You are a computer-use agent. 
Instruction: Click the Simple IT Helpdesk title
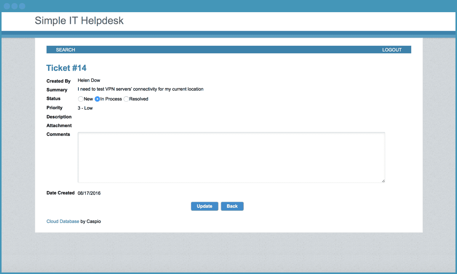coord(79,21)
